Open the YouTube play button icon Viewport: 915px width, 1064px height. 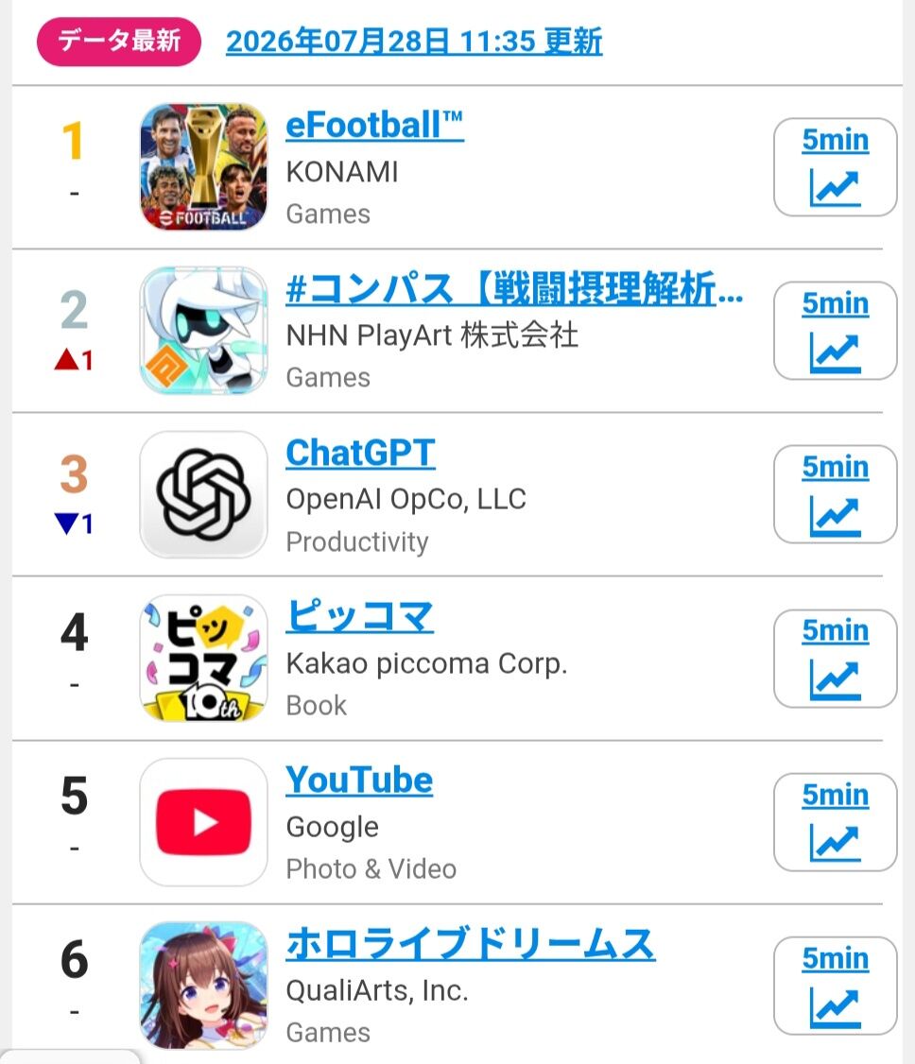pyautogui.click(x=203, y=822)
